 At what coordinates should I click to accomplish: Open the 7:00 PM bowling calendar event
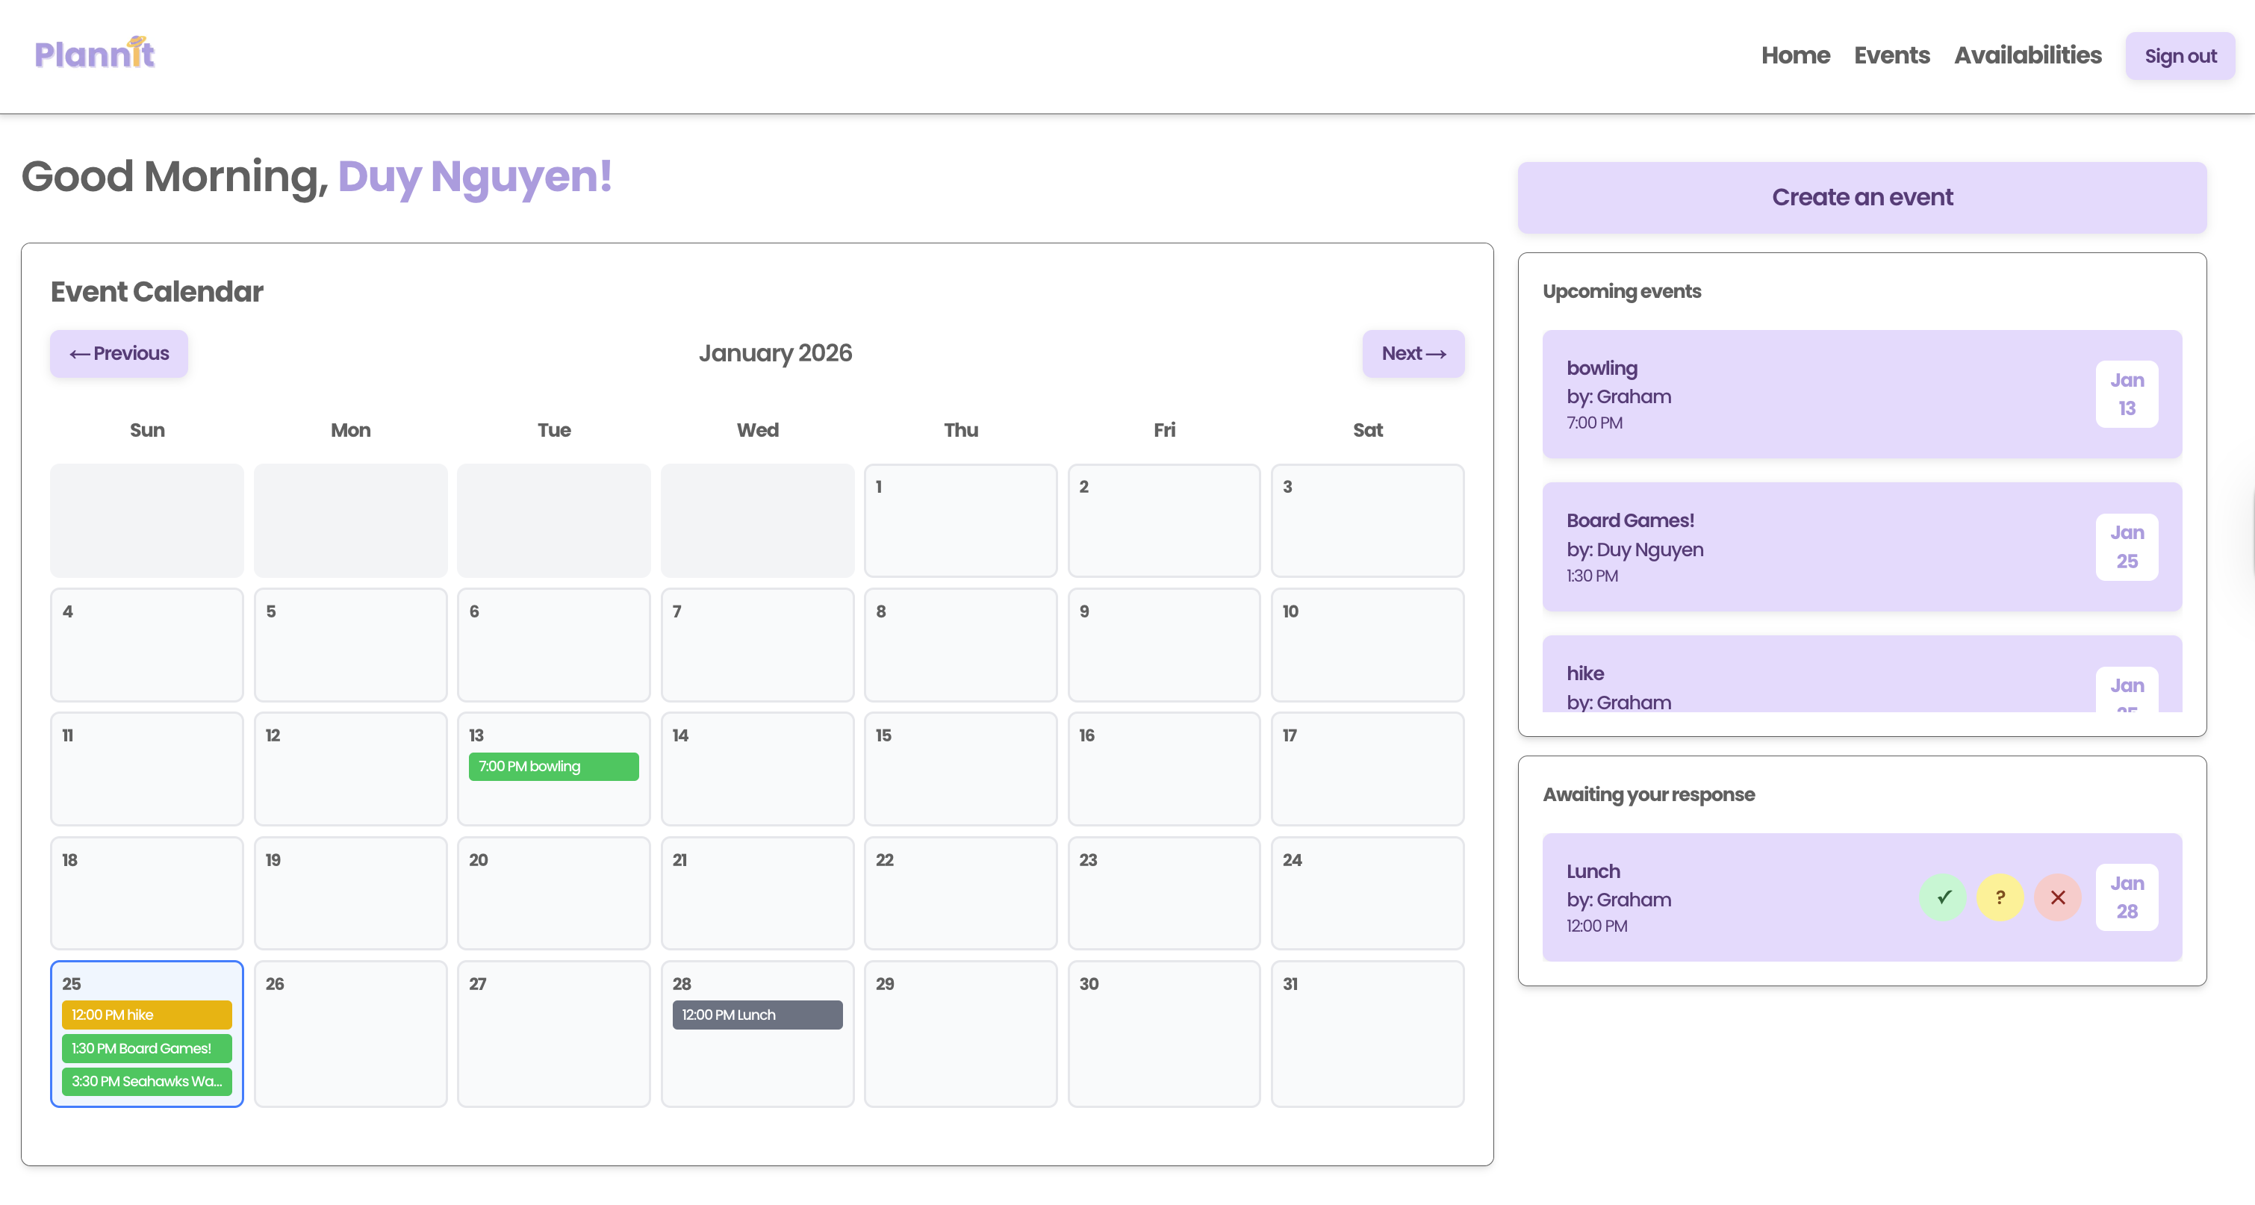coord(553,767)
